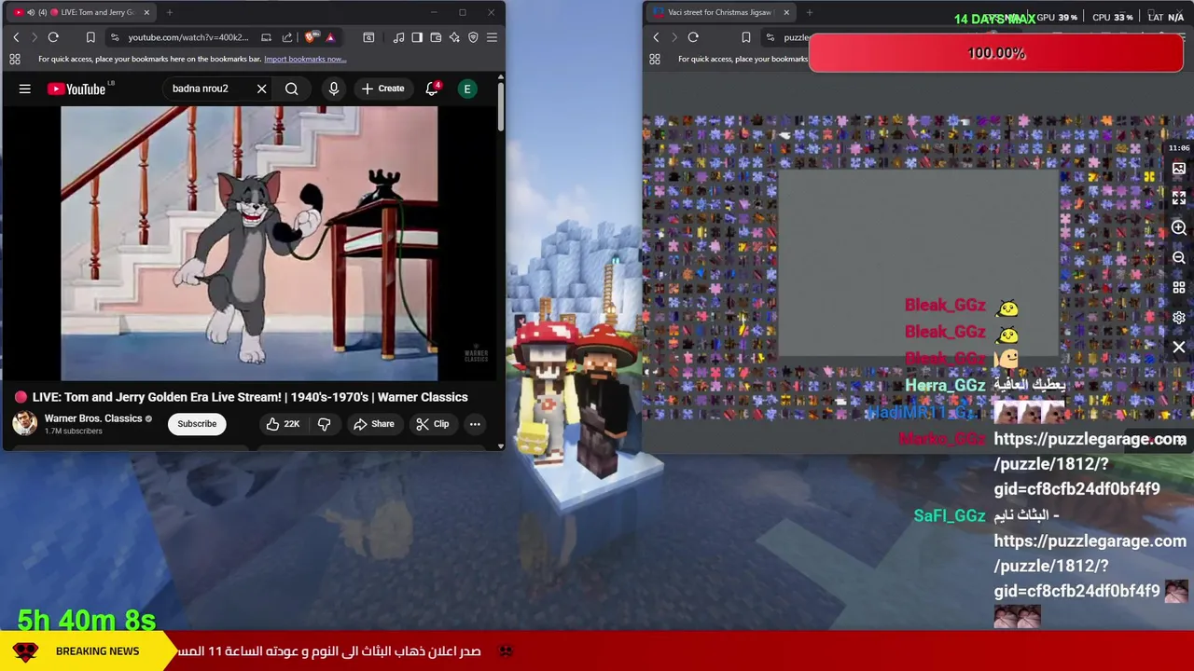Image resolution: width=1194 pixels, height=671 pixels.
Task: Go back in the puzzle browser window
Action: 656,37
